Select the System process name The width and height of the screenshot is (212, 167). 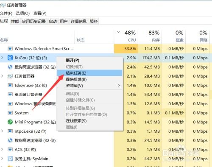point(22,113)
